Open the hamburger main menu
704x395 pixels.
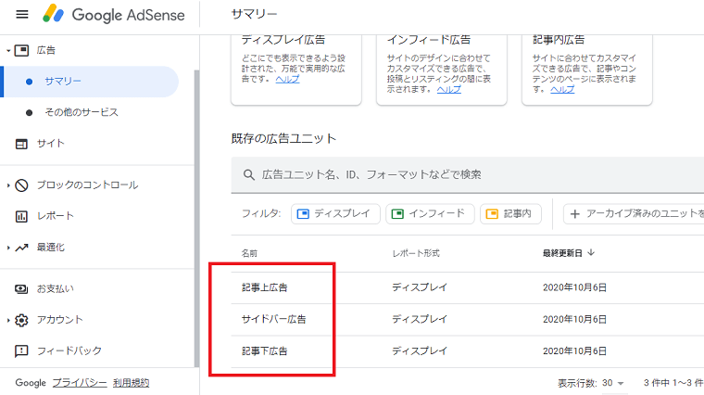(x=22, y=15)
